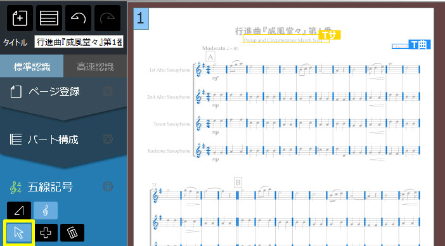The height and width of the screenshot is (246, 445).
Task: Click the Tenor Saxophone part label
Action: click(172, 124)
